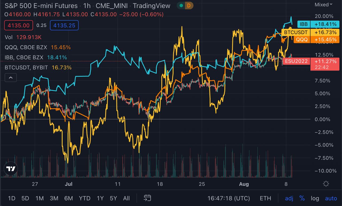Image resolution: width=342 pixels, height=206 pixels.
Task: Click the CME_MINI exchange label
Action: tap(111, 6)
